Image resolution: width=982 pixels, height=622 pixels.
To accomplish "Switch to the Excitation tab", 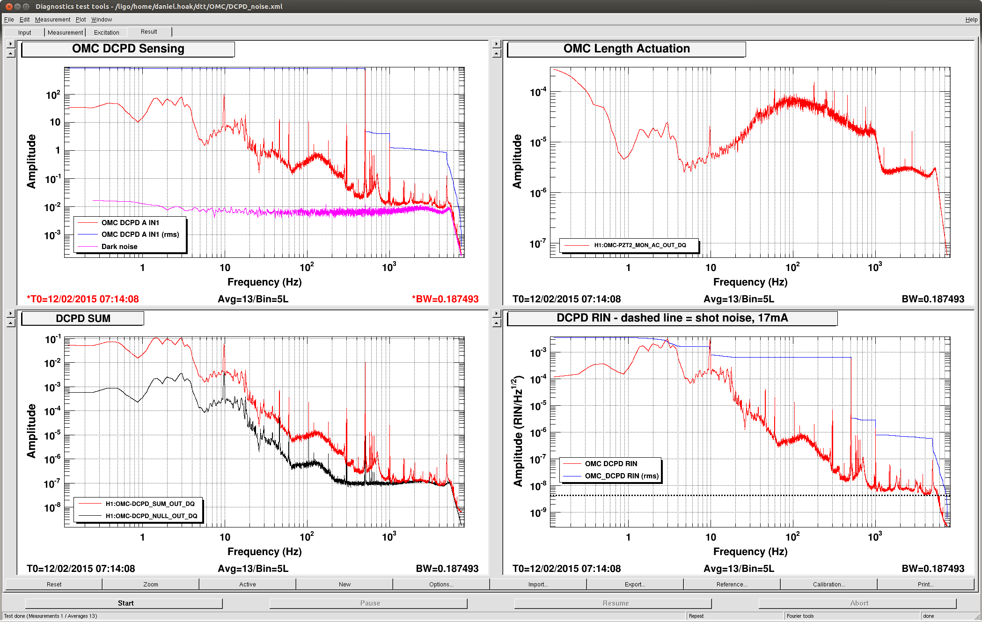I will (x=106, y=32).
